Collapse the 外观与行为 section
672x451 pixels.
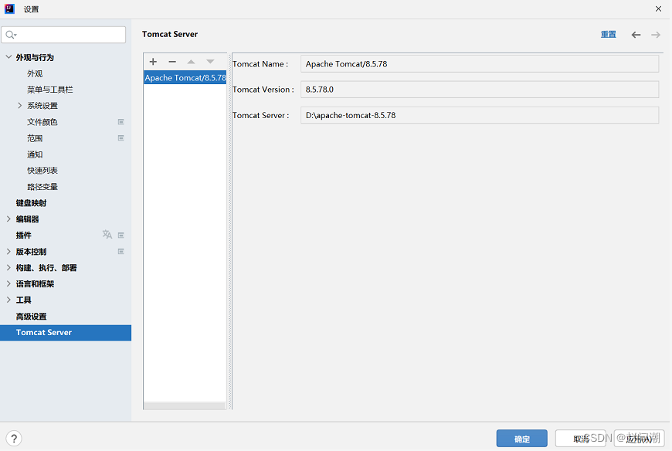tap(8, 57)
